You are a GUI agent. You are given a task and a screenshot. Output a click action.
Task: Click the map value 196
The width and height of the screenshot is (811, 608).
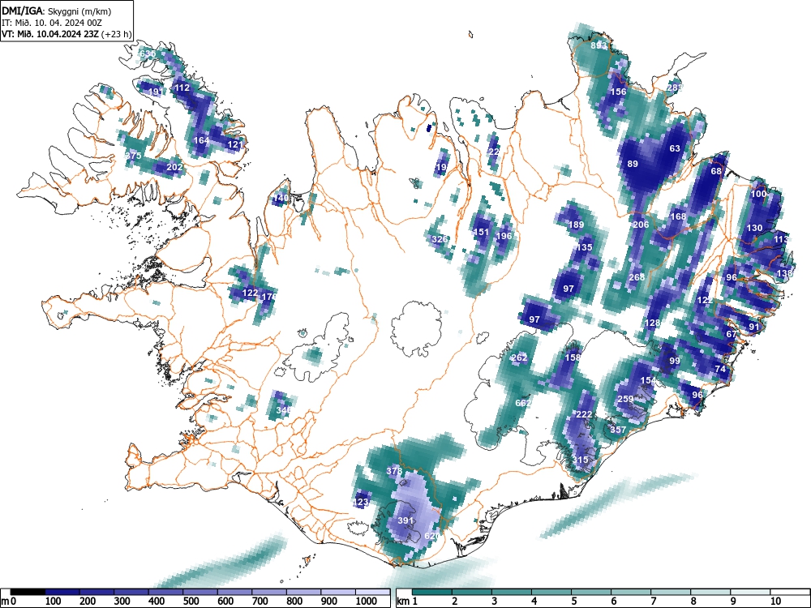(x=504, y=236)
